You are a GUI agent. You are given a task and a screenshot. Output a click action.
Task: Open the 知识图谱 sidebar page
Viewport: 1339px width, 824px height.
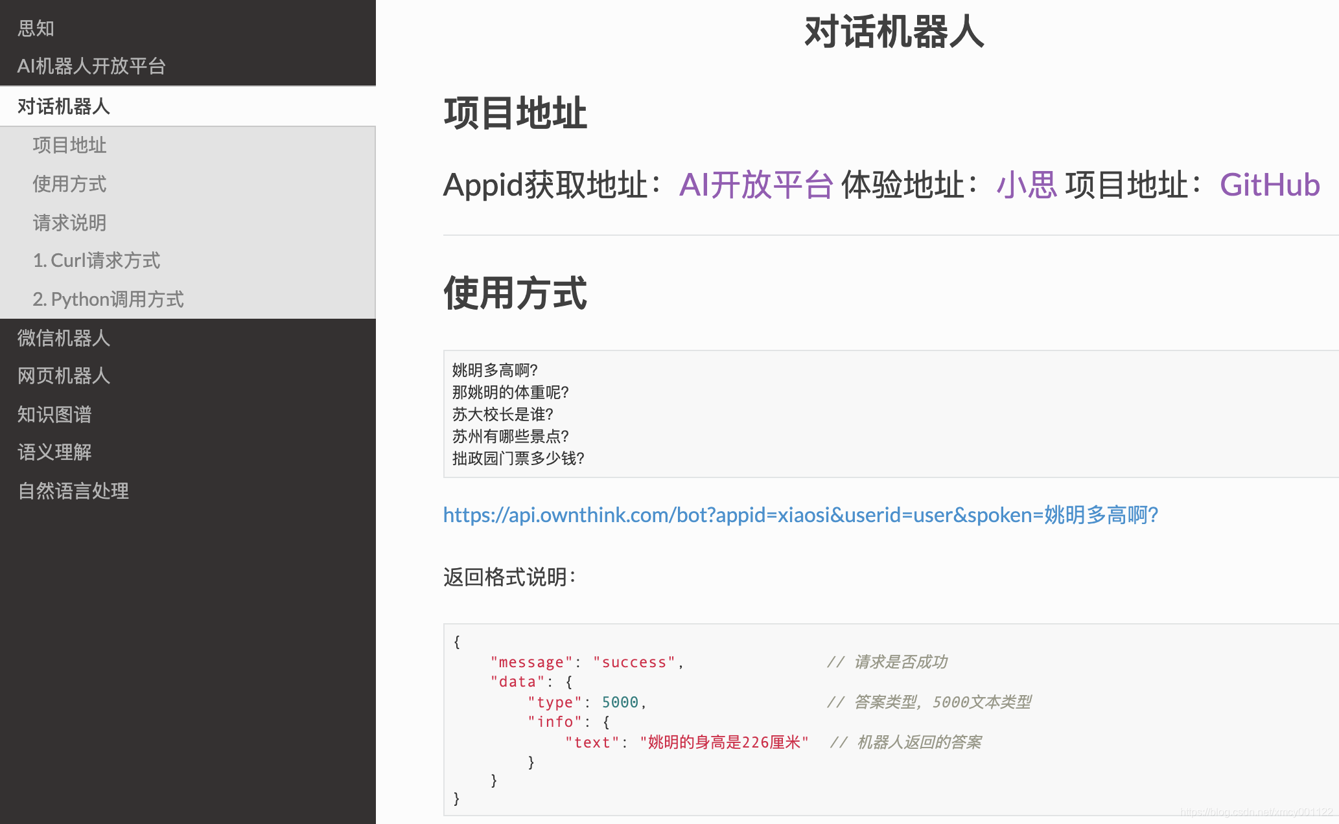point(54,415)
